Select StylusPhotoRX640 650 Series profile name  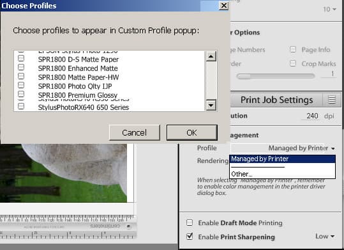pos(84,107)
